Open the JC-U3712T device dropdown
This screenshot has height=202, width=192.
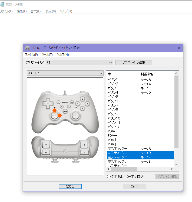click(x=65, y=73)
